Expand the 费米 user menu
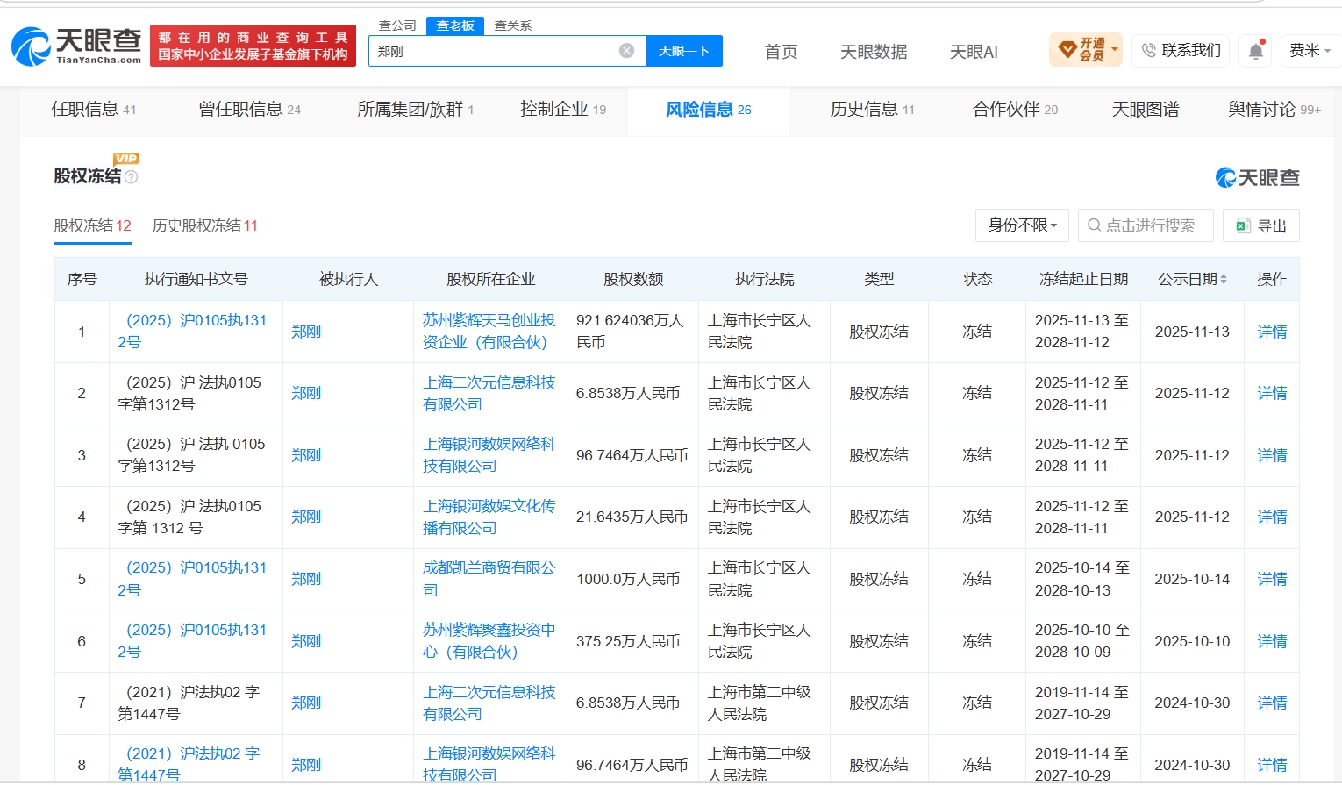The height and width of the screenshot is (785, 1342). click(1310, 51)
